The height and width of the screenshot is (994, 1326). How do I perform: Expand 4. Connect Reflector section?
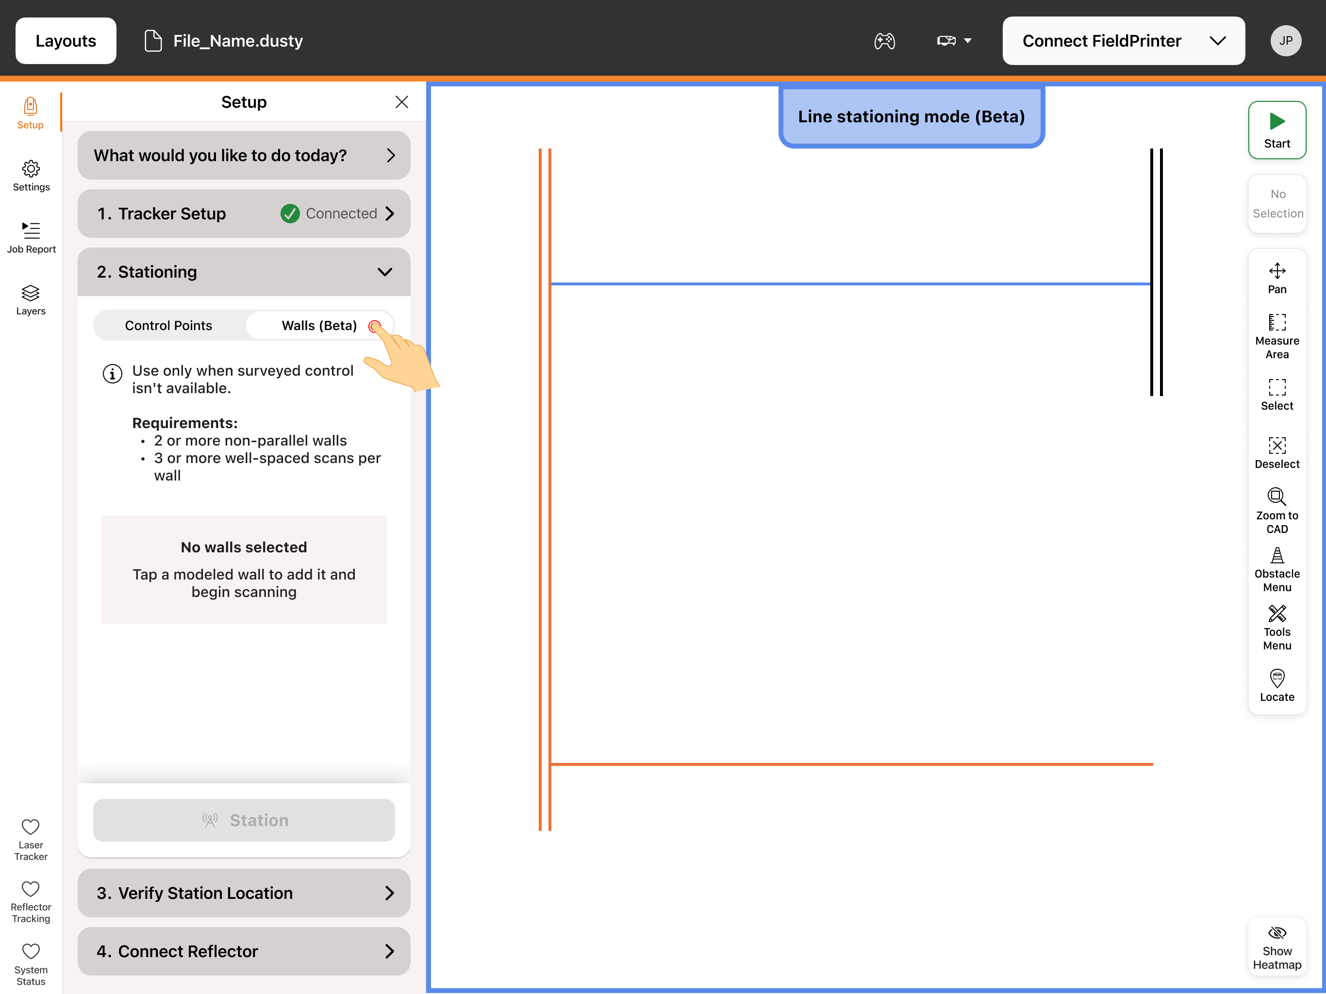pyautogui.click(x=244, y=951)
